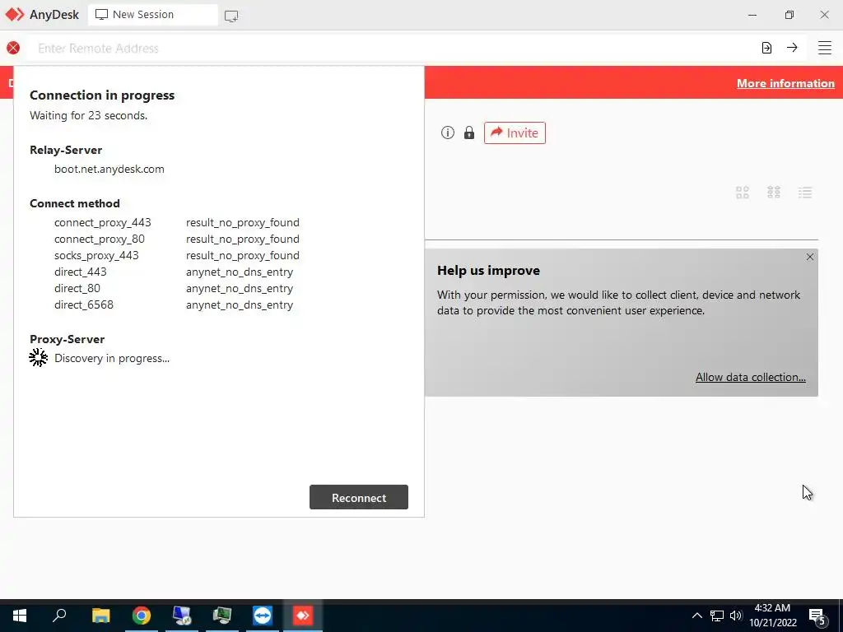Click AnyDesk taskbar icon
This screenshot has height=632, width=843.
click(303, 616)
